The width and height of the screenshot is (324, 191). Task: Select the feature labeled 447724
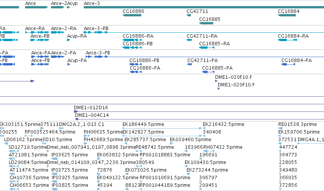tap(280, 151)
